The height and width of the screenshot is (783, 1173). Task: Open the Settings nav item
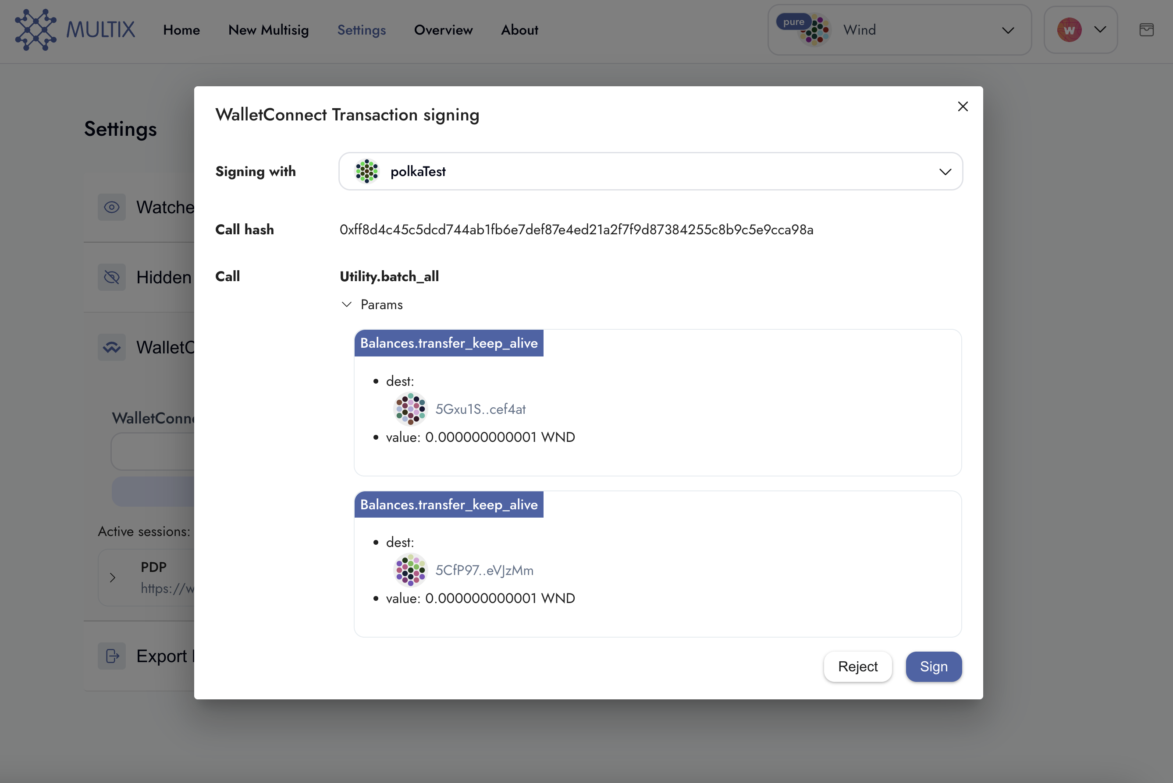coord(361,30)
